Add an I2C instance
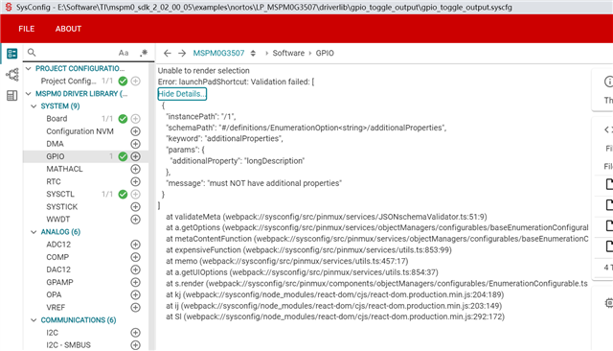Screen dimensions: 613x351 tap(135, 333)
